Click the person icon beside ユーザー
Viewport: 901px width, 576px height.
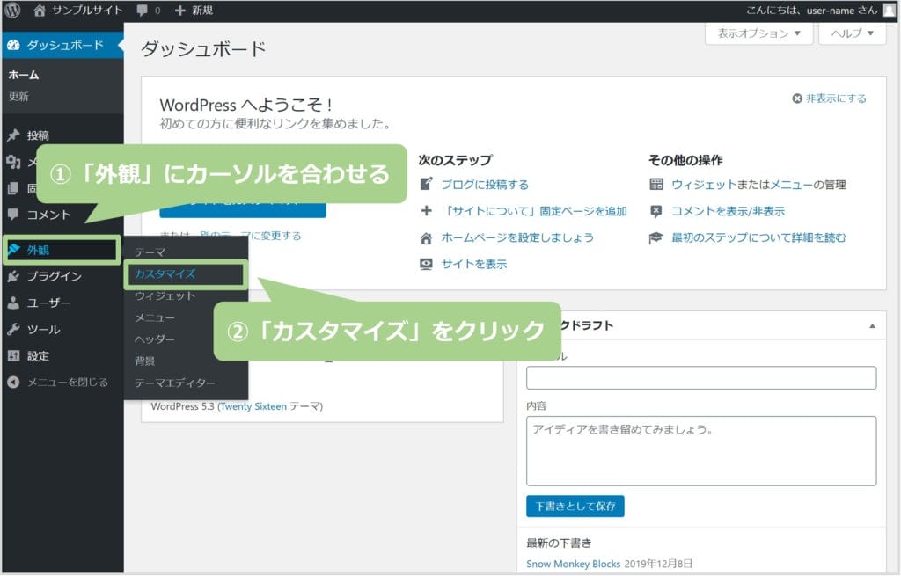pyautogui.click(x=13, y=303)
